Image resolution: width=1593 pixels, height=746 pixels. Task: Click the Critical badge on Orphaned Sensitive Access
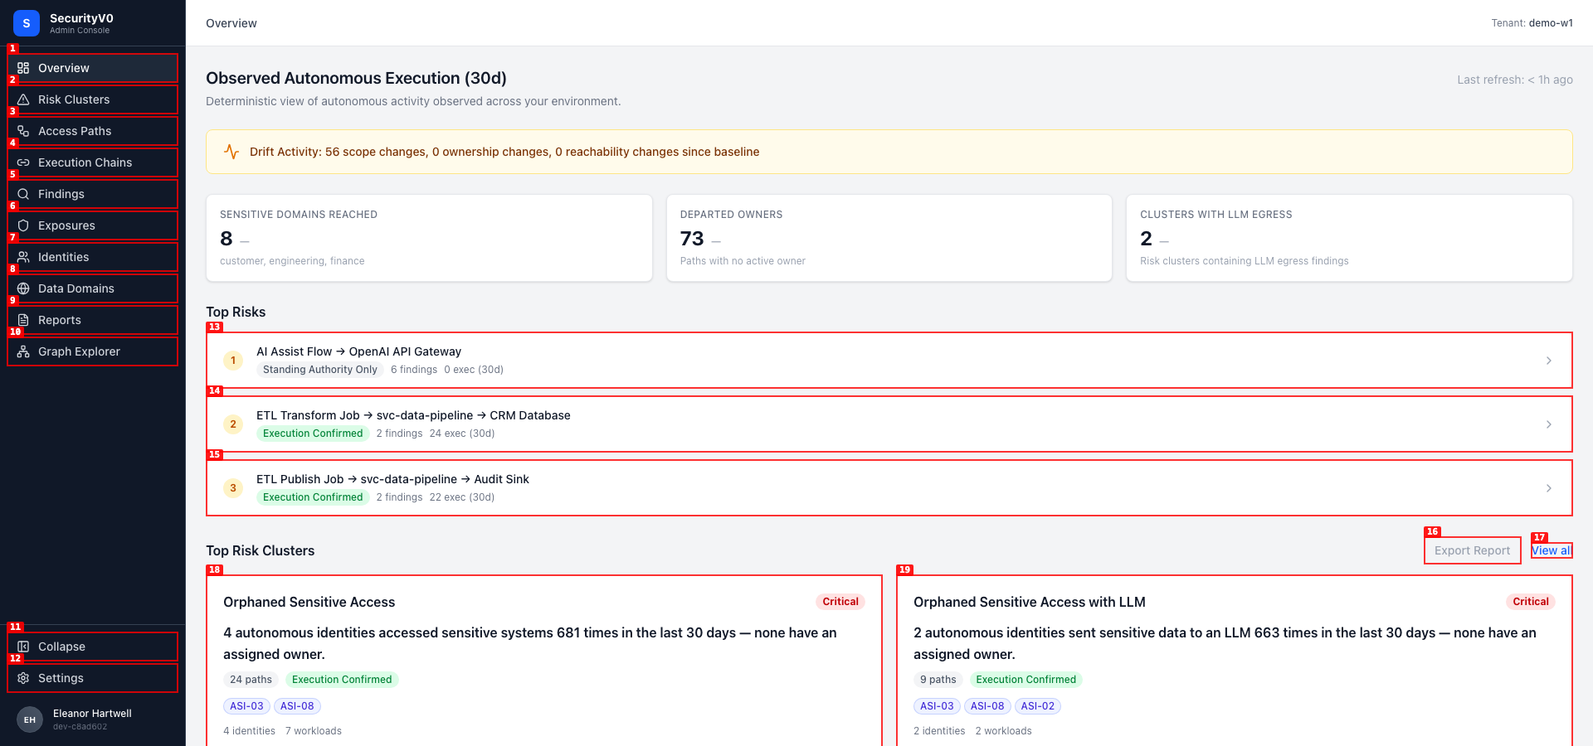840,602
